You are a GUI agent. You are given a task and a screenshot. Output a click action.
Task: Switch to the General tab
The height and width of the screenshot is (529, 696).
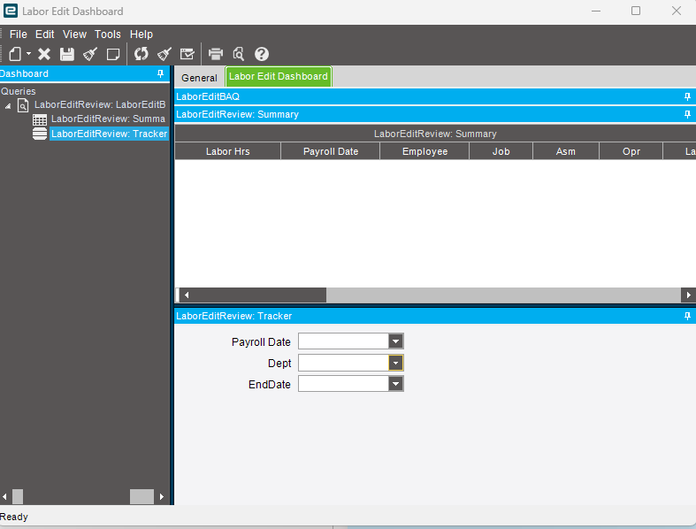coord(199,77)
